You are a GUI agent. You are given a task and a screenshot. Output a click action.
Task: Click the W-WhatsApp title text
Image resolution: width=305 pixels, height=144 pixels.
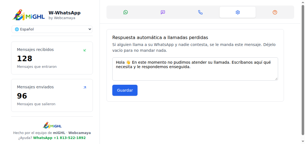click(x=64, y=13)
